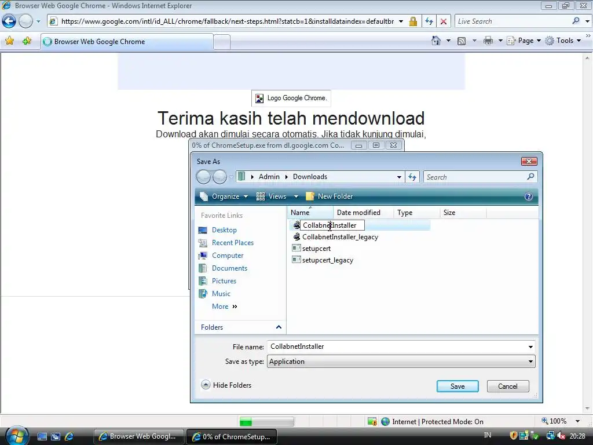Show More favorite links
The height and width of the screenshot is (445, 593).
[224, 307]
